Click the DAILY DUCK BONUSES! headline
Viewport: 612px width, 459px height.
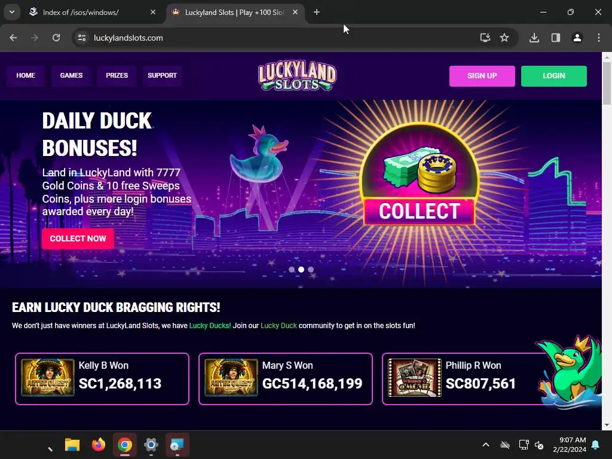[97, 134]
